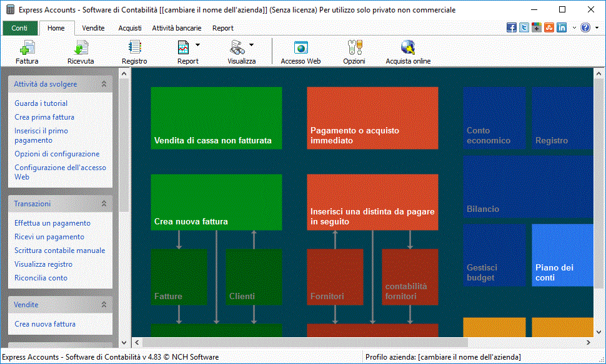Switch to the Vendite tab
Viewport: 606px width, 364px height.
(x=93, y=28)
